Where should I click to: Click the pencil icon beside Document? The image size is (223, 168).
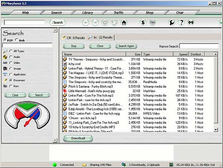[x=5, y=80]
